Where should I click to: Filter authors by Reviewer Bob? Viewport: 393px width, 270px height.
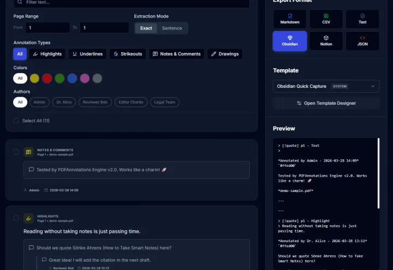[x=95, y=102]
